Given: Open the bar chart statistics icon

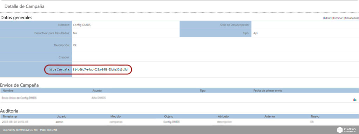Looking at the screenshot, I should (x=354, y=99).
